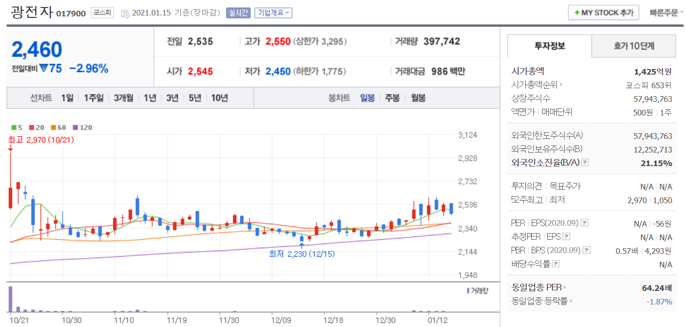Click the help icon next to PER EPS(2020.09)

tap(584, 223)
